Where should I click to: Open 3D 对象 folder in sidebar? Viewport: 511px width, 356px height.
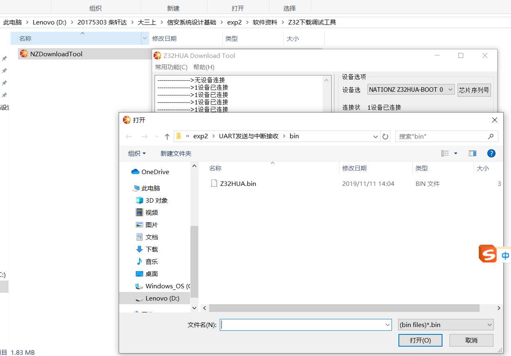coord(151,200)
